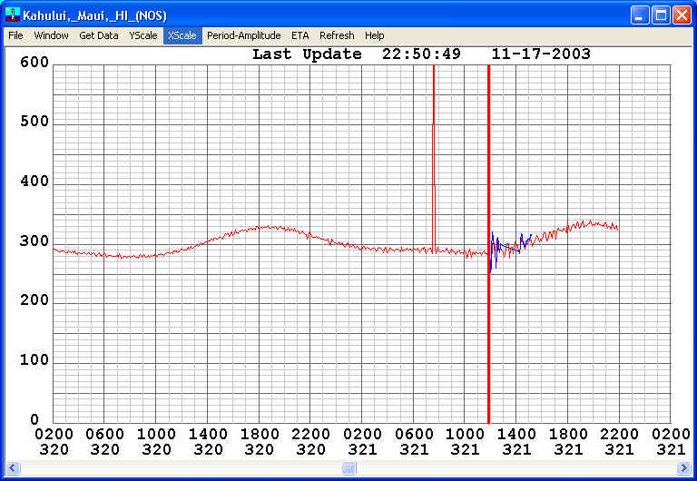Image resolution: width=697 pixels, height=481 pixels.
Task: Click the window title Kahului Maui HI text
Action: click(94, 16)
